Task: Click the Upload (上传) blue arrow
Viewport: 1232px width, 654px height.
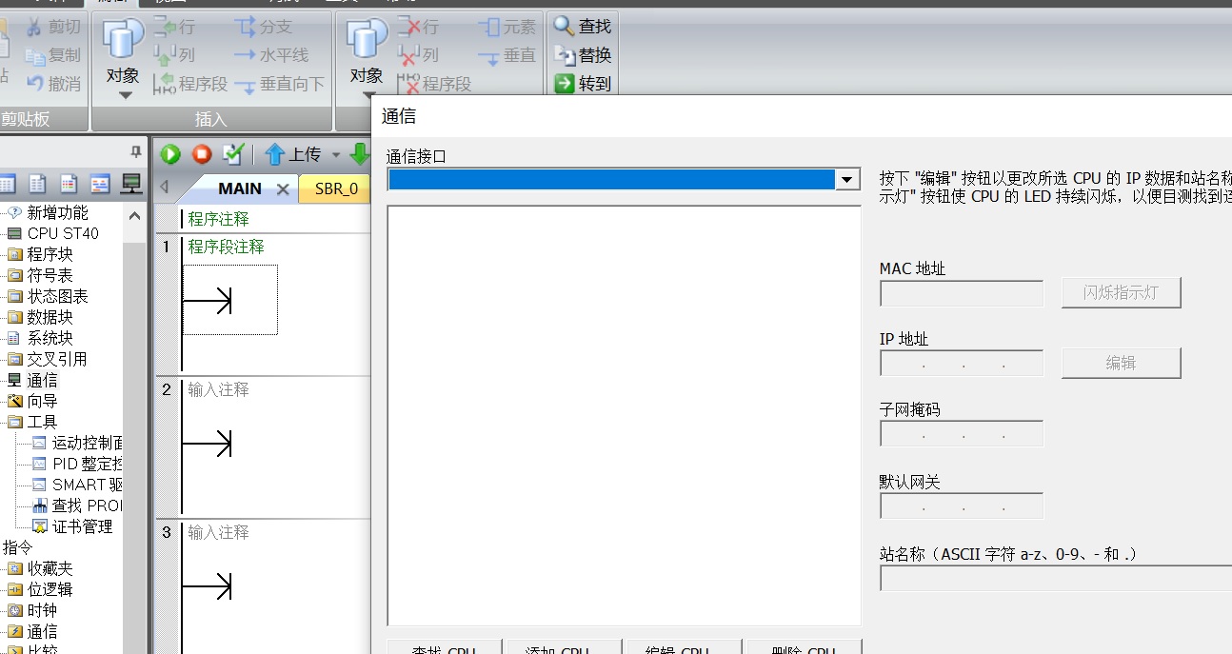Action: pos(275,154)
